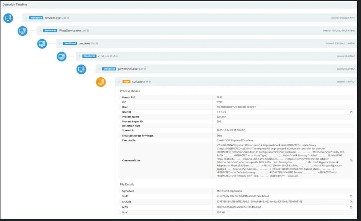Expand the services.exe timeline entry
Screen dimensions: 361x221
point(26,18)
